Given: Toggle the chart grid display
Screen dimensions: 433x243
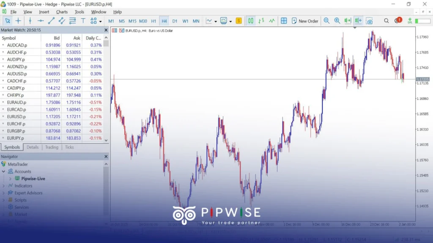Looking at the screenshot, I should [284, 21].
